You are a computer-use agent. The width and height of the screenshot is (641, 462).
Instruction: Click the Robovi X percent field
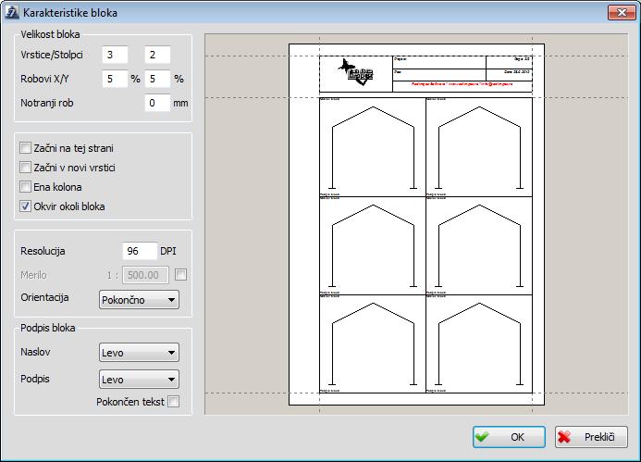(x=115, y=79)
